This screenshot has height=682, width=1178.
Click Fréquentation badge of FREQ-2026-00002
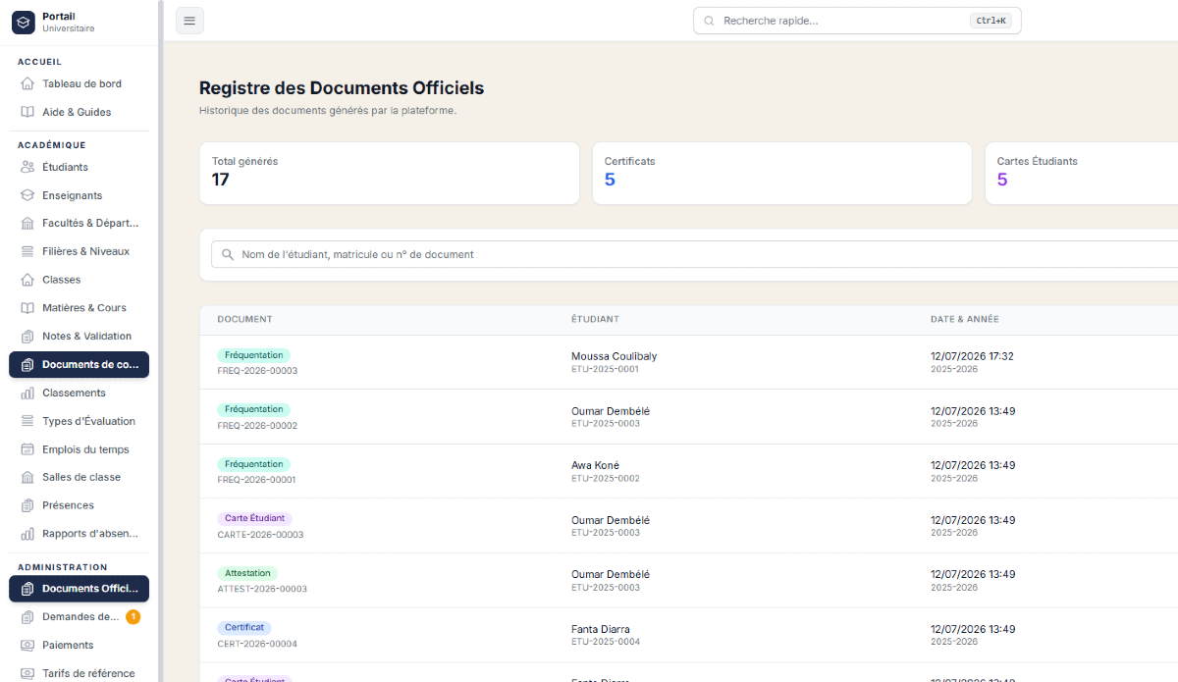(253, 409)
